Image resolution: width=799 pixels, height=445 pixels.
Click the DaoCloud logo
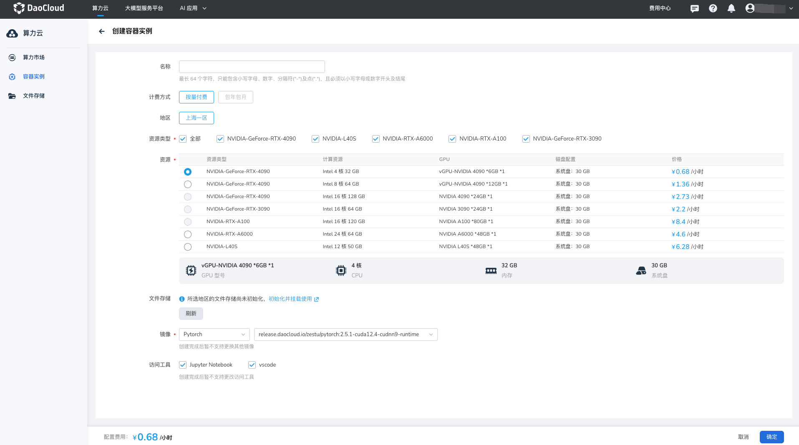click(x=39, y=8)
